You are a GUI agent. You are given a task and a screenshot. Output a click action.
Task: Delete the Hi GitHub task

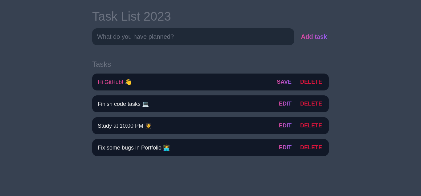click(311, 82)
